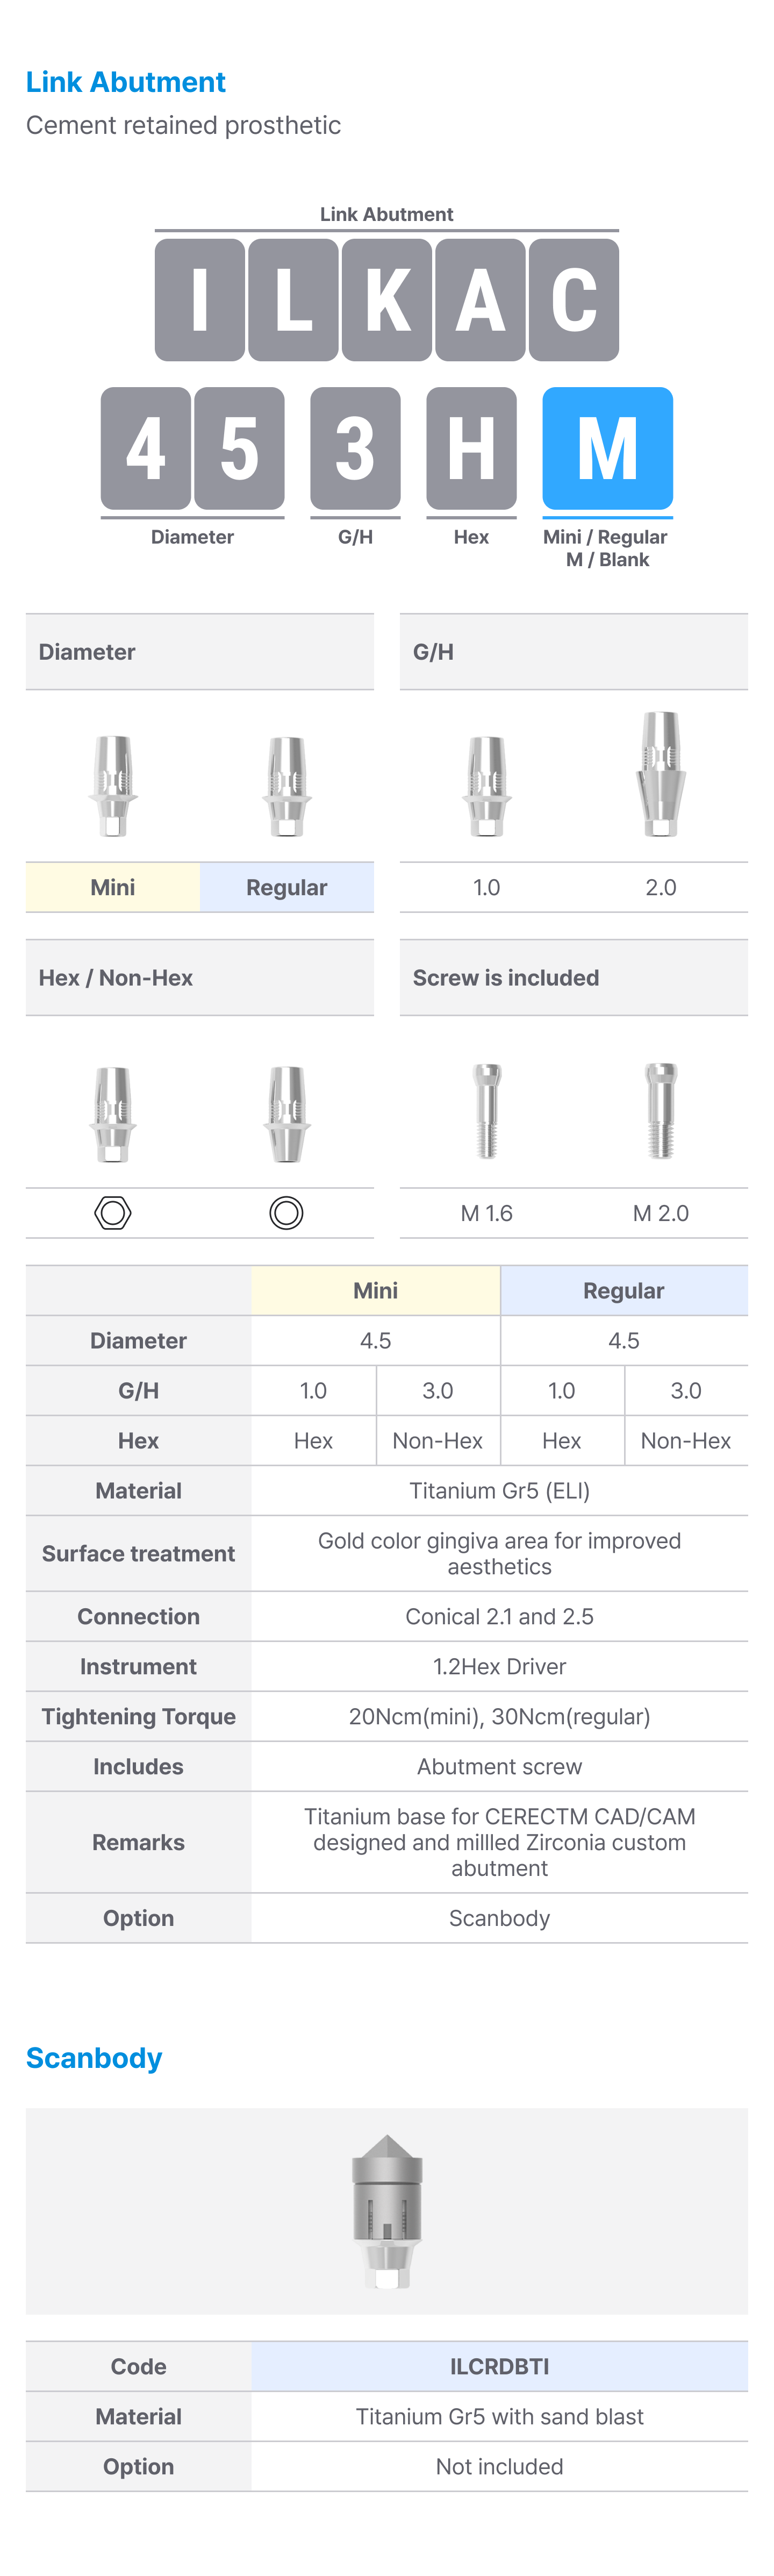Click the Mini diameter abutment image
Viewport: 774px width, 2576px height.
pos(113,786)
